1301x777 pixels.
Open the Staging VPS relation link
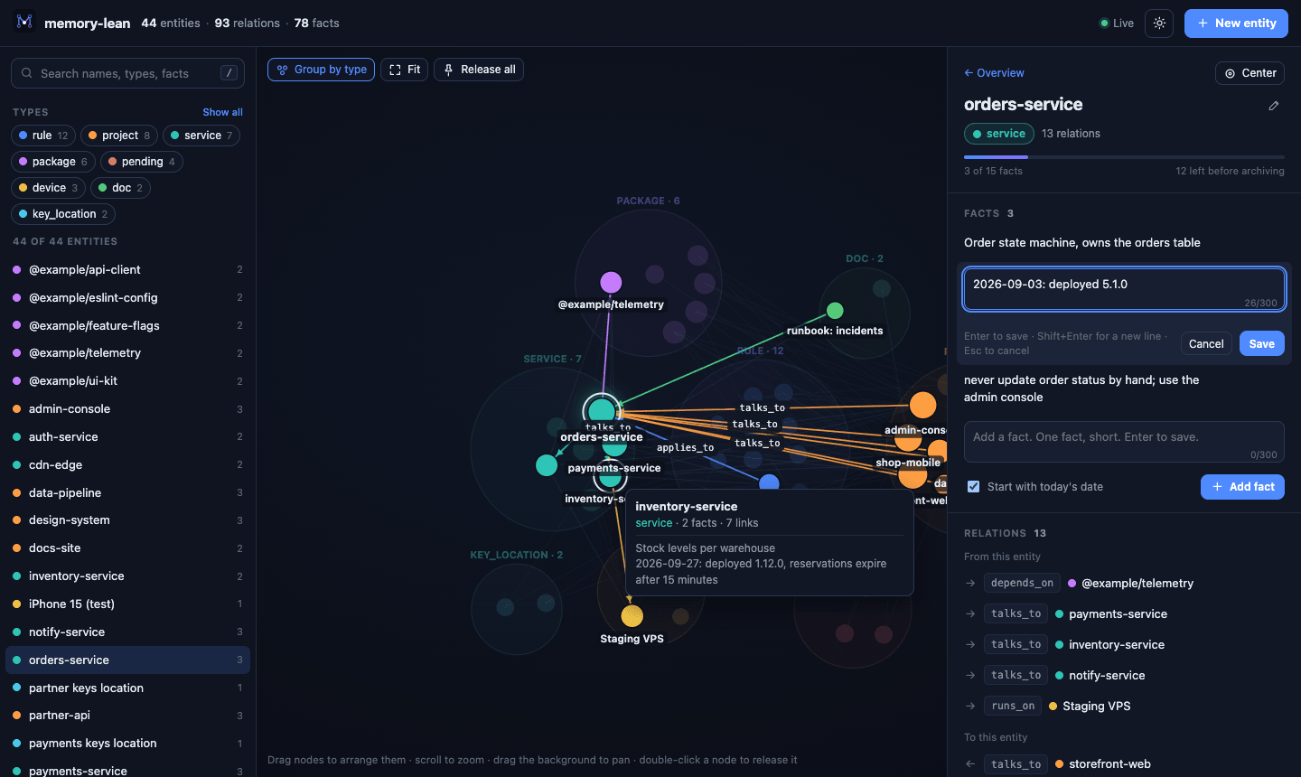pos(1096,707)
